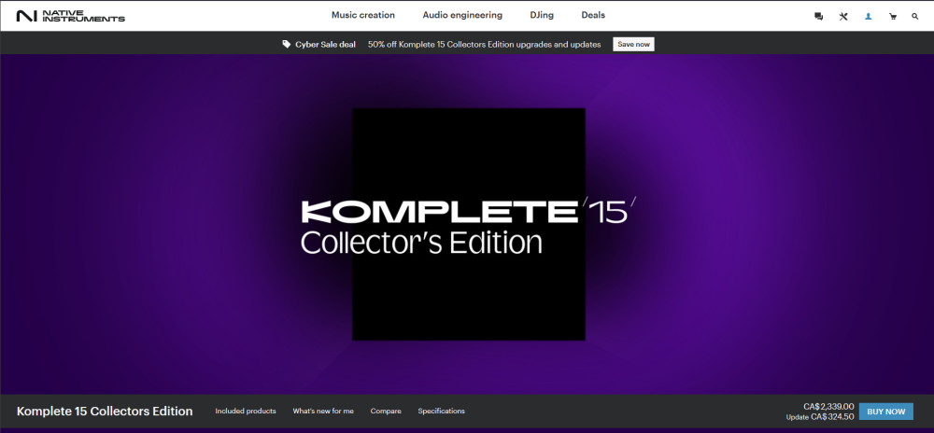This screenshot has width=934, height=433.
Task: Click the Save now button
Action: point(633,44)
